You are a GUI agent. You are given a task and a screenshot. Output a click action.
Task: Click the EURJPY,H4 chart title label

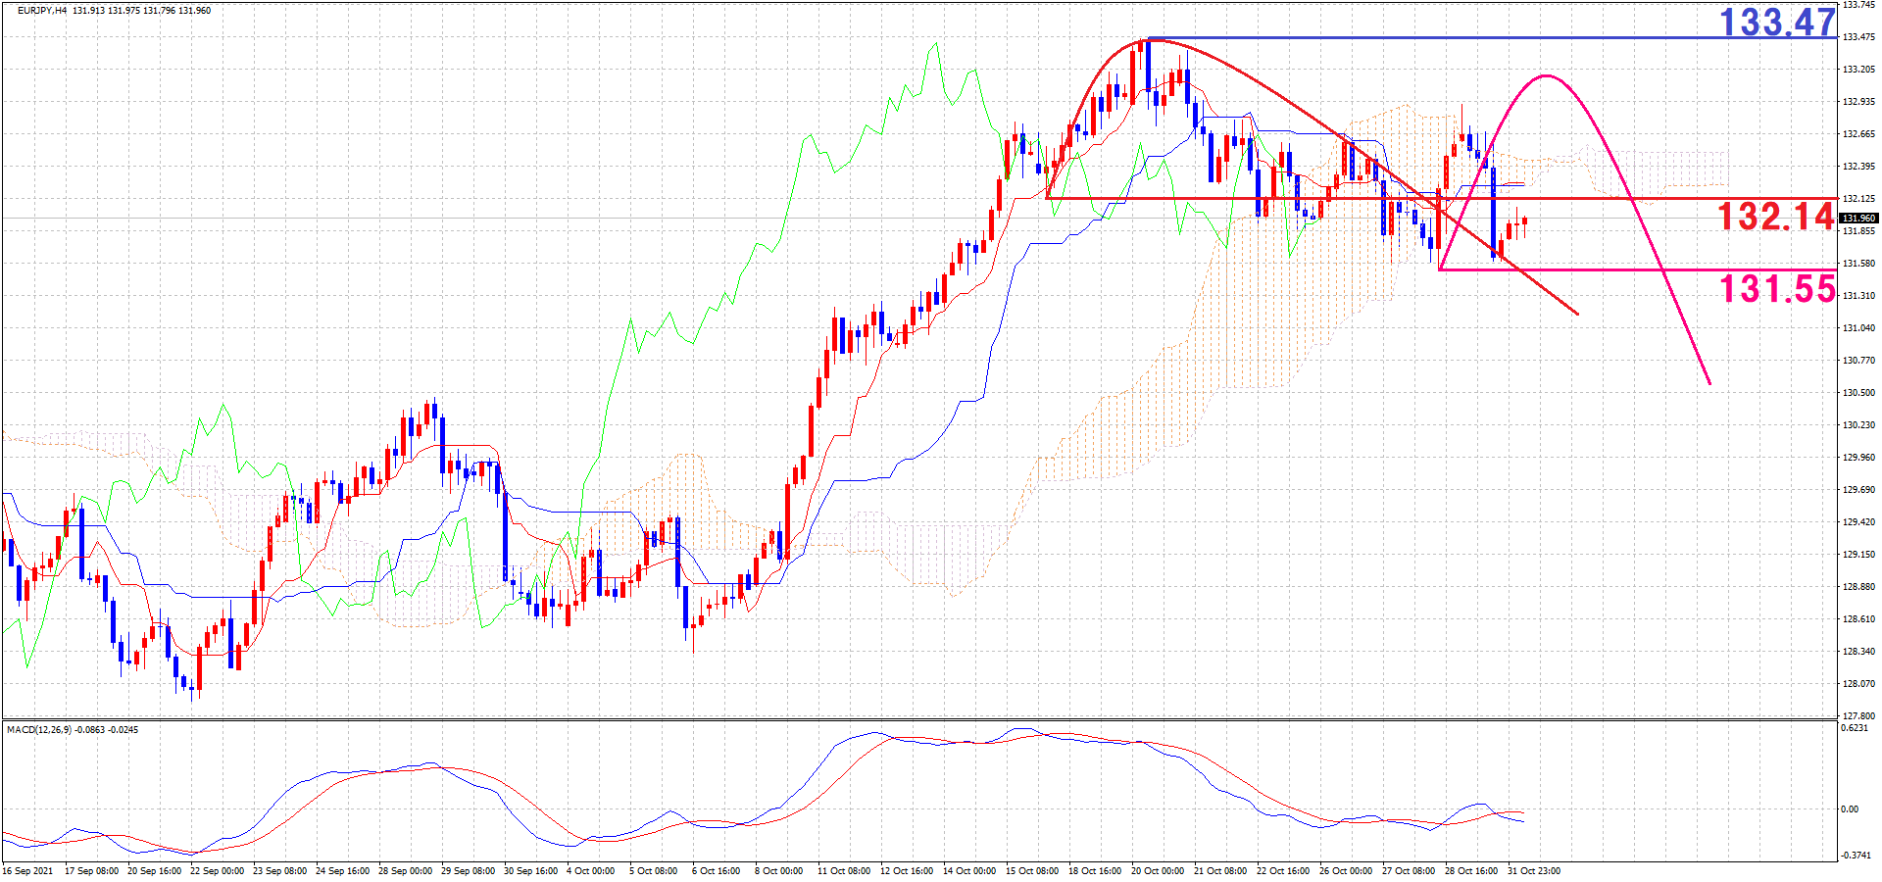pyautogui.click(x=42, y=11)
